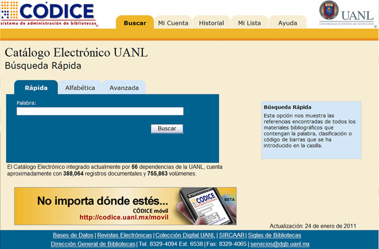The image size is (379, 249).
Task: Go to Mi Cuenta tab
Action: click(173, 23)
